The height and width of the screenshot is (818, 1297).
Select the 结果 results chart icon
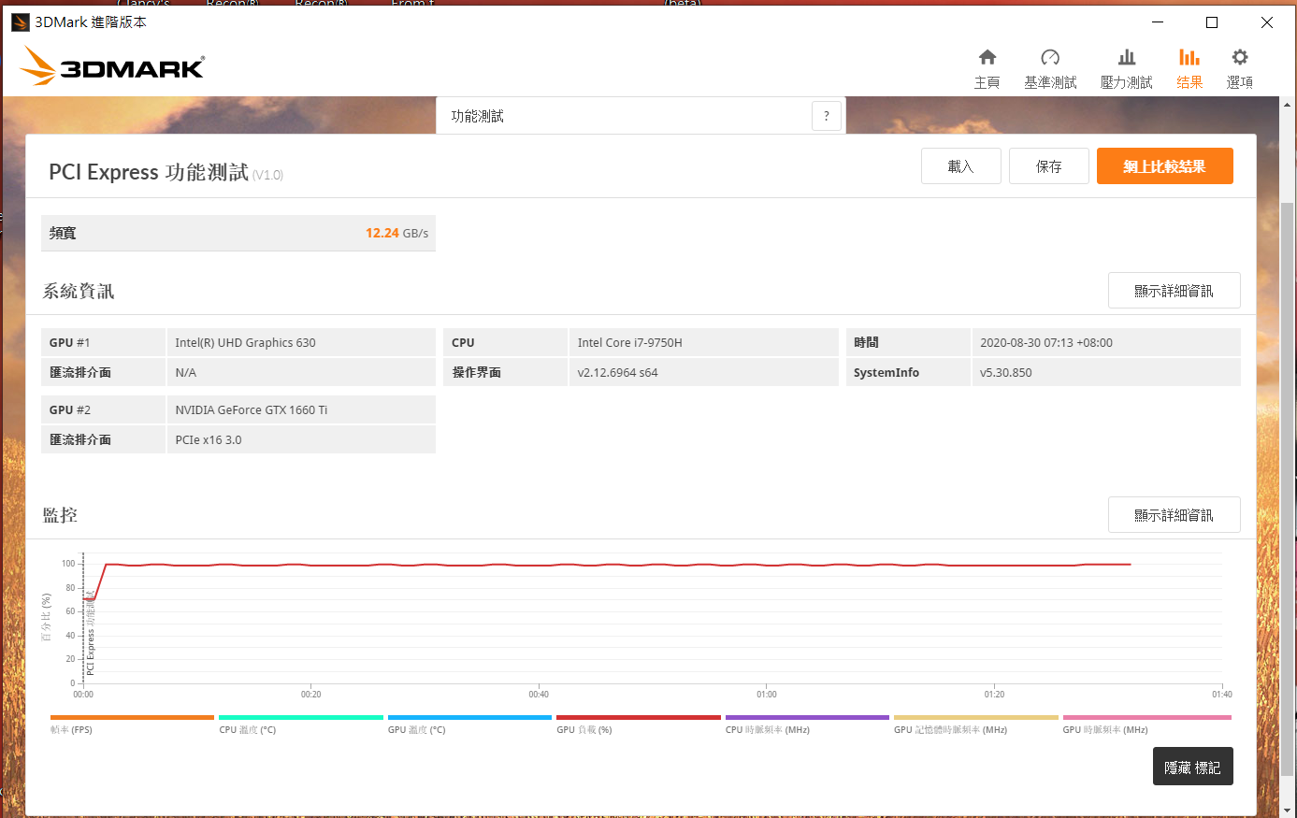(1189, 58)
